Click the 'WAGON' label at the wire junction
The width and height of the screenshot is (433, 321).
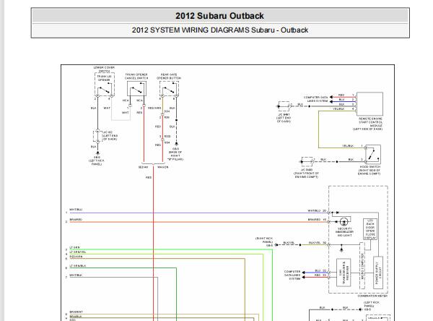162,167
